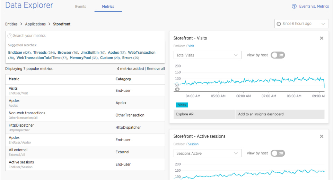This screenshot has height=180, width=333.
Task: Click the clock icon in time picker
Action: pos(279,24)
